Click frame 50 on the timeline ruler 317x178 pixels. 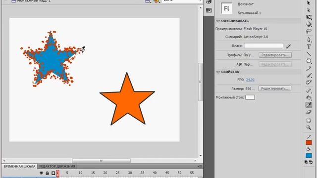tap(179, 173)
